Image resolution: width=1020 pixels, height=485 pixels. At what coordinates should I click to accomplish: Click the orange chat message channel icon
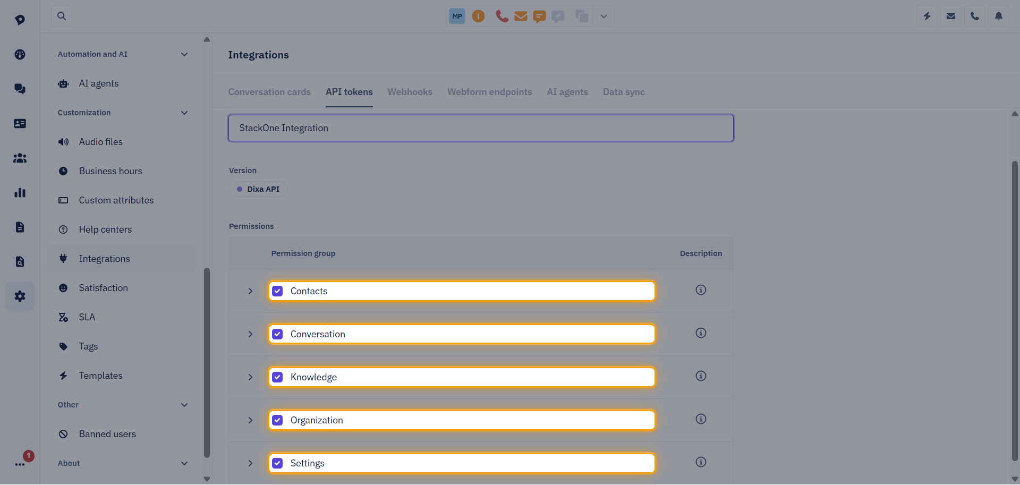539,16
